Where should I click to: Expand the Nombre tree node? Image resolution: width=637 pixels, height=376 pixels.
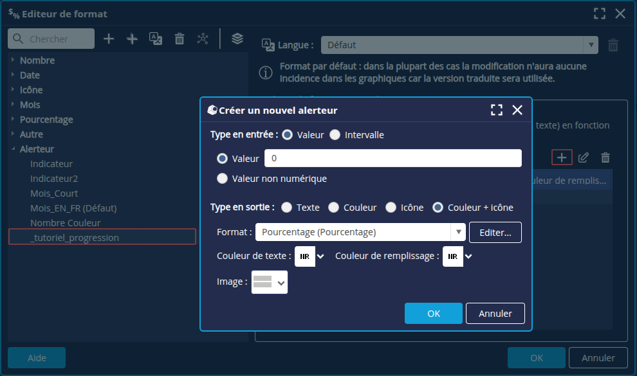[13, 60]
